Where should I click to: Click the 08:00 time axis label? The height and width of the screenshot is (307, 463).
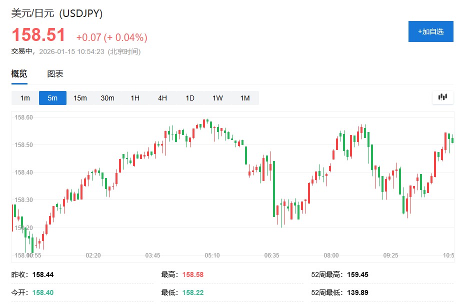click(331, 255)
